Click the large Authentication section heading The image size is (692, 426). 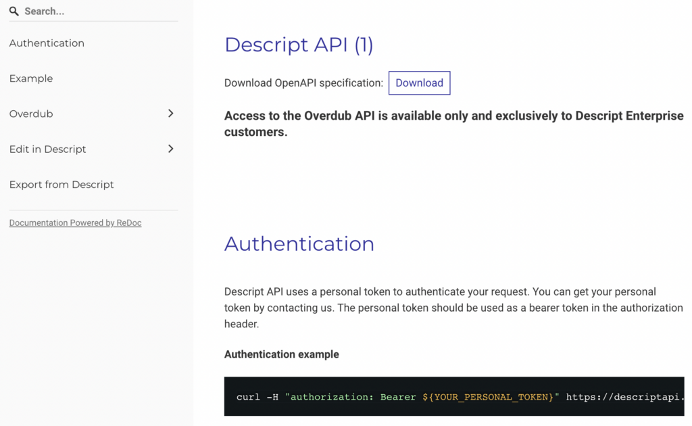(299, 243)
